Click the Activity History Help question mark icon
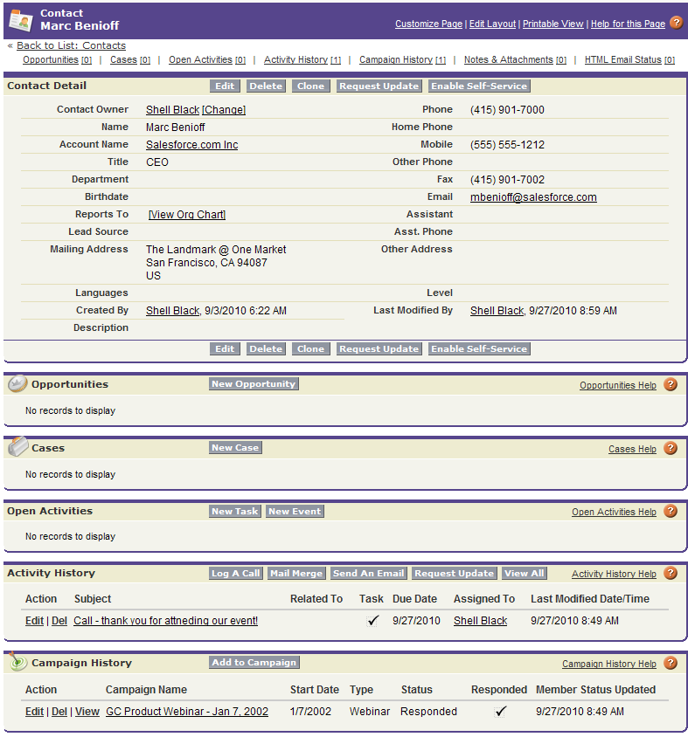 coord(671,573)
